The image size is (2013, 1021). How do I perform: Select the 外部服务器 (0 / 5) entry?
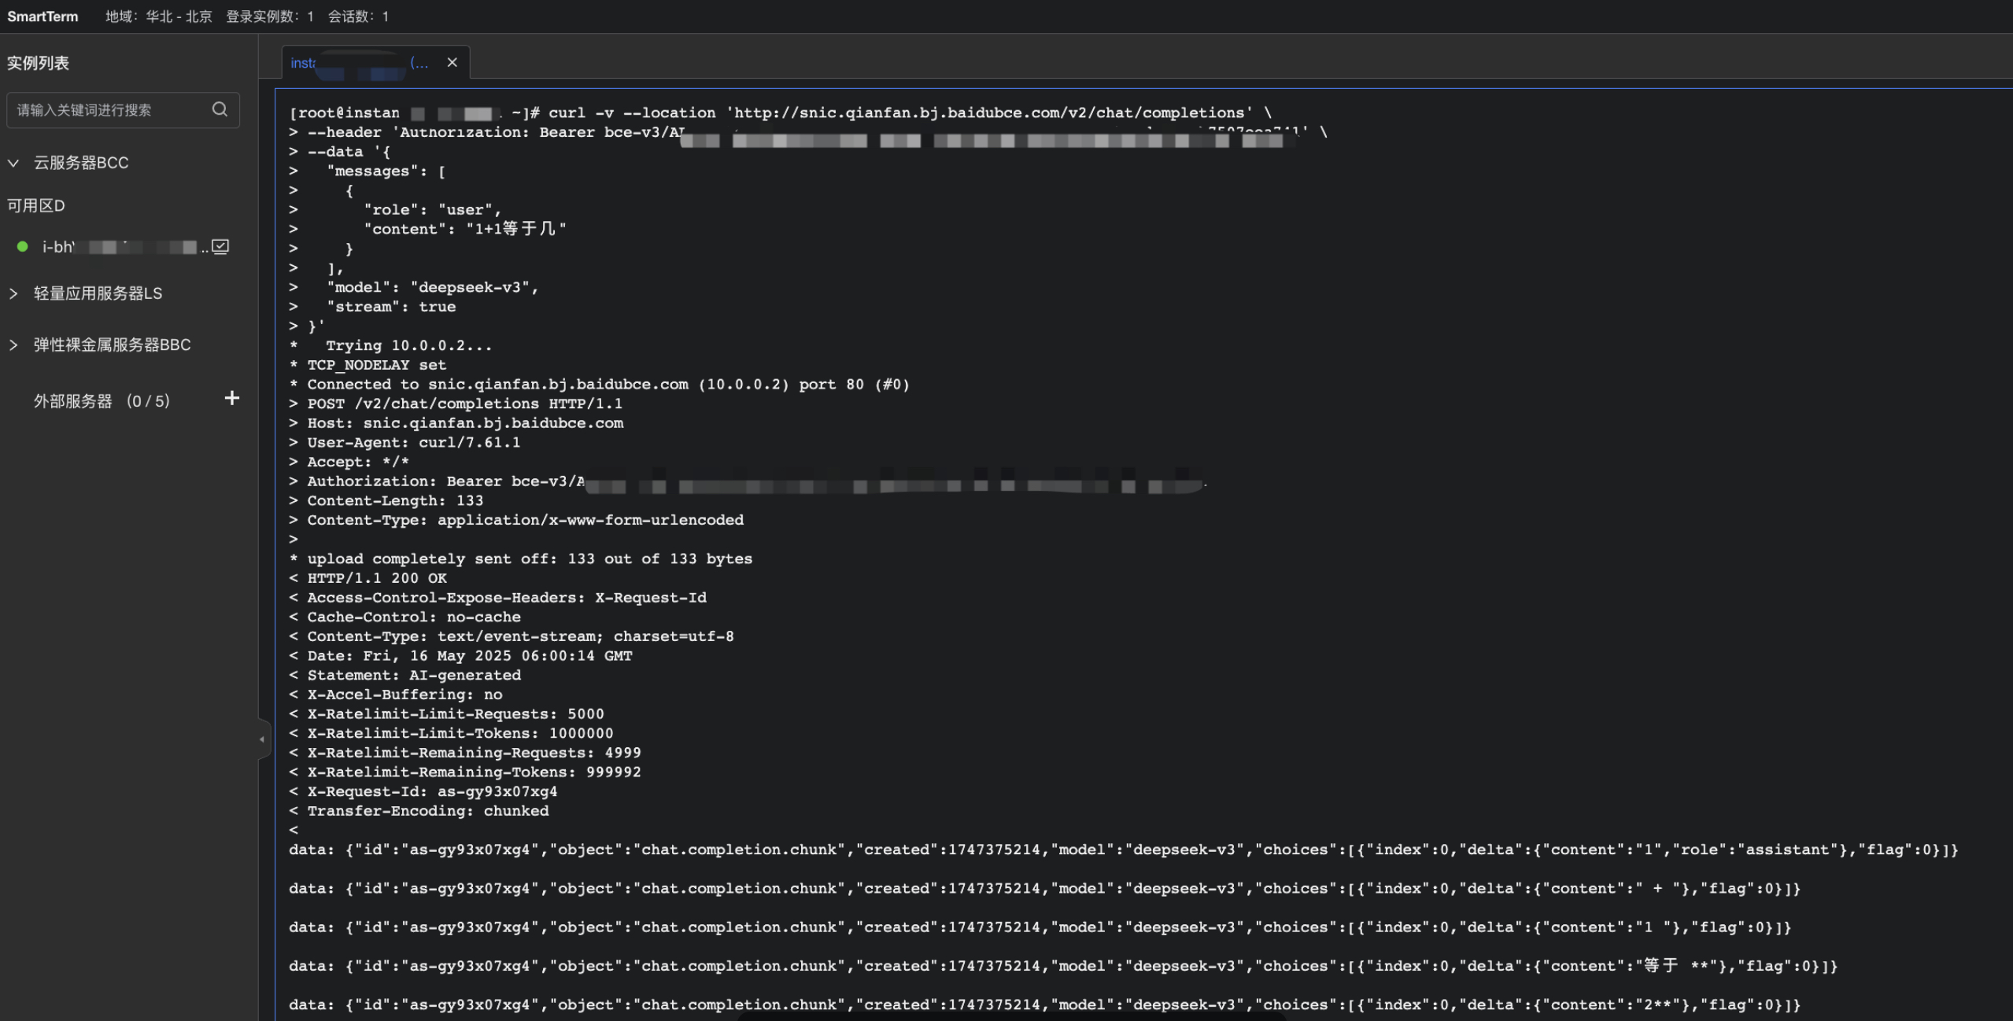102,401
